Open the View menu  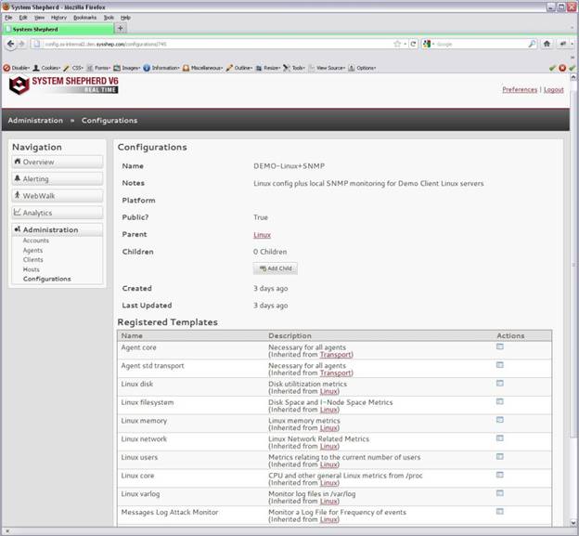click(39, 18)
